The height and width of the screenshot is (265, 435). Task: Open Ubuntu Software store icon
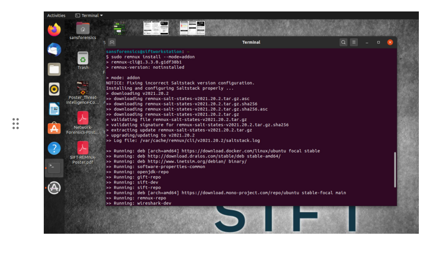coord(54,128)
